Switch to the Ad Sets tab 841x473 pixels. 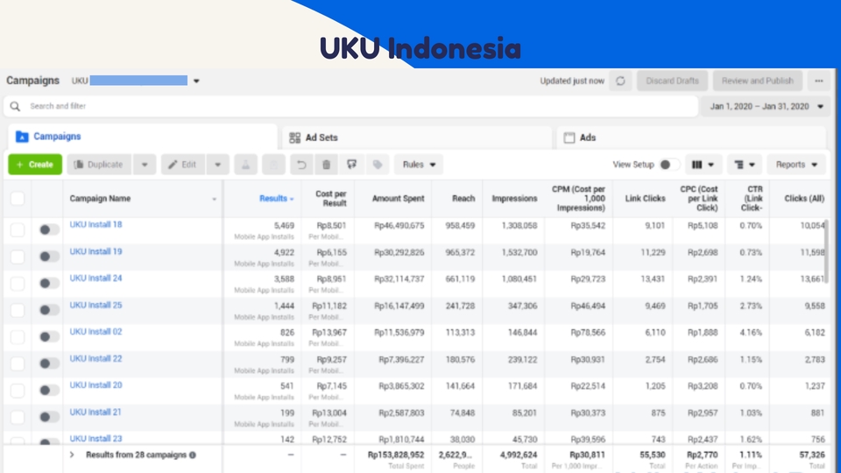coord(417,138)
